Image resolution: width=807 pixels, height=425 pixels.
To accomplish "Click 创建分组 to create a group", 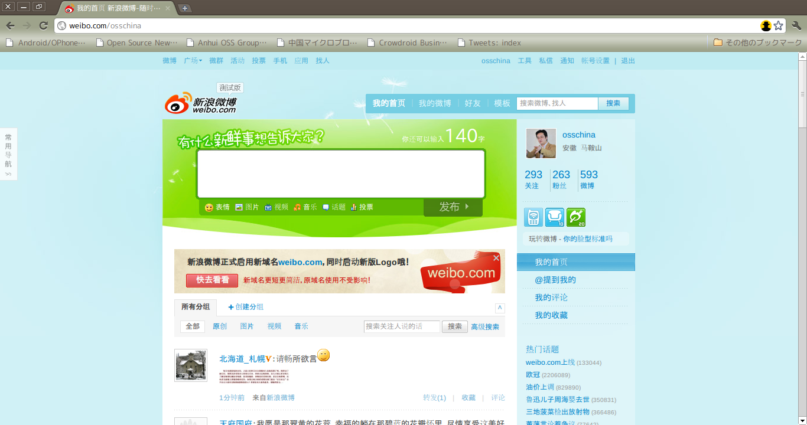I will (x=246, y=307).
